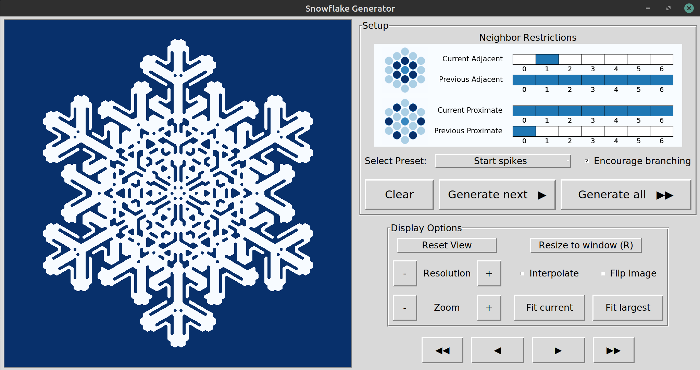Jump to the first snowflake frame
Screen dimensions: 700x370
(x=442, y=350)
